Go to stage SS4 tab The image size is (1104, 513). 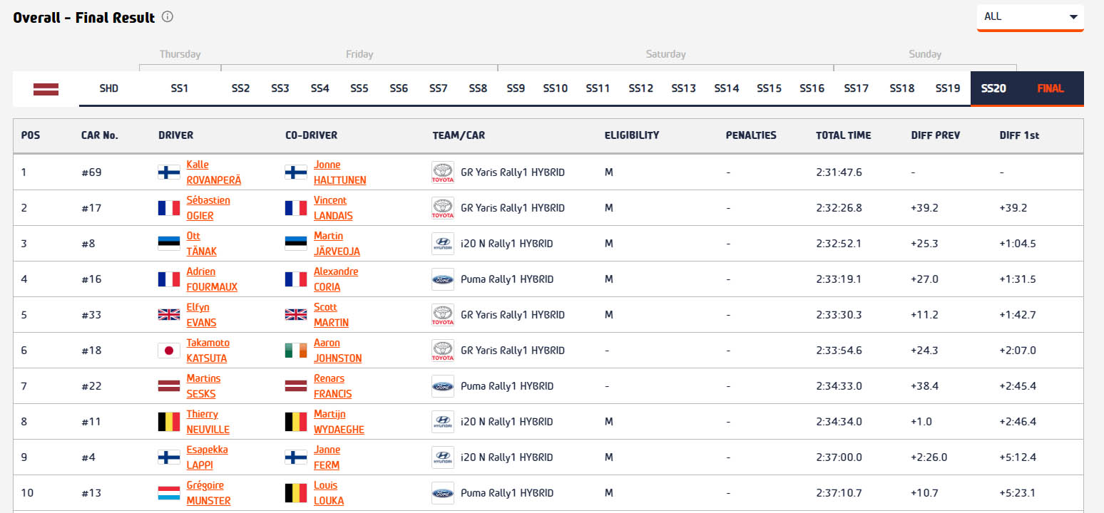click(x=320, y=89)
